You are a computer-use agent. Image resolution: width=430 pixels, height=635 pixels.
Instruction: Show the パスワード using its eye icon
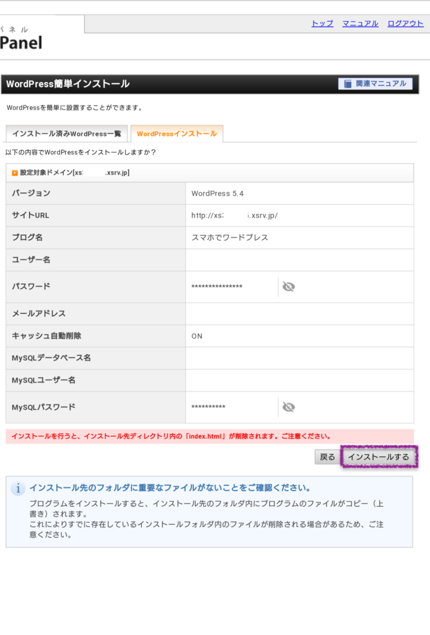click(x=288, y=286)
